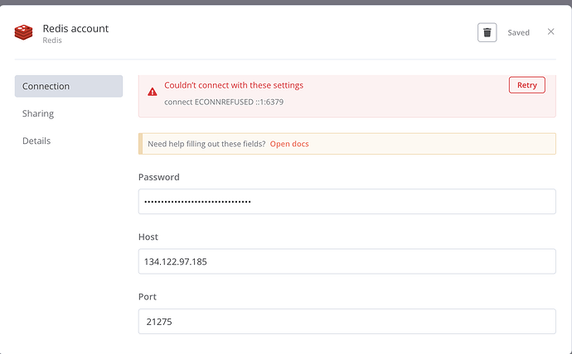
Task: Click the Host field with 134.122.97.185
Action: (x=347, y=261)
